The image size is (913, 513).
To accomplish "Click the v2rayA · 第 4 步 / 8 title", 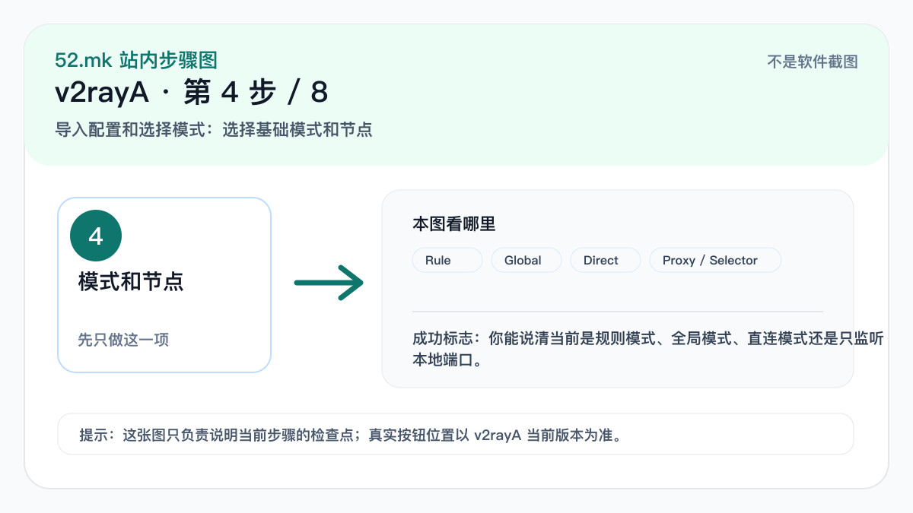I will (x=192, y=93).
